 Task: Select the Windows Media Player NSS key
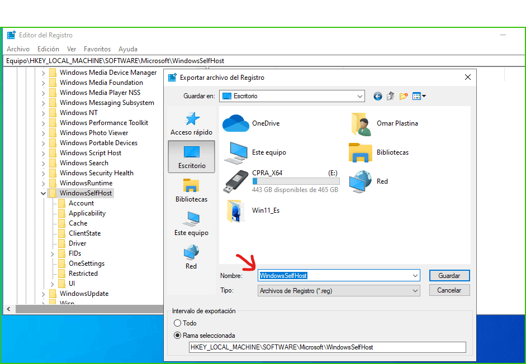point(100,93)
